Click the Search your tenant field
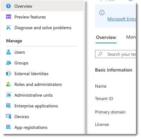 point(115,54)
